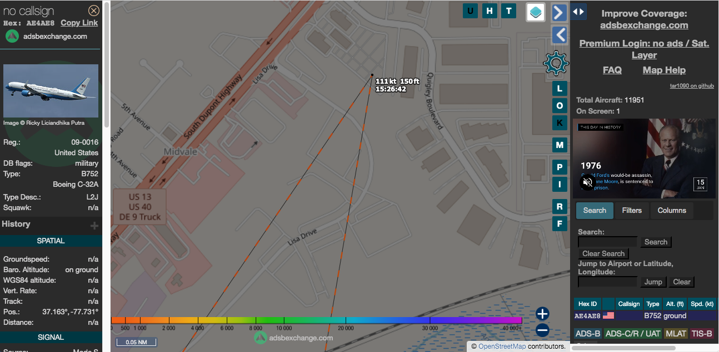This screenshot has height=352, width=719.
Task: Zoom out with the minus button
Action: click(542, 330)
